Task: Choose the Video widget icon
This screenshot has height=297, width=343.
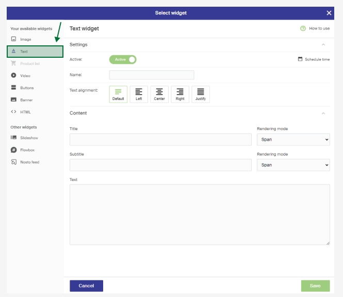Action: click(x=13, y=75)
